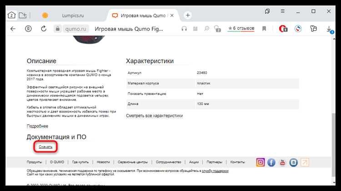Viewport: 341px width, 191px height.
Task: Open О QUMO footer link
Action: coord(57,162)
